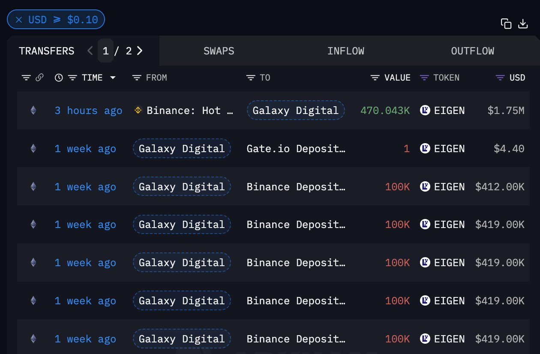Open Galaxy Digital sender in the Gate.io row
The width and height of the screenshot is (540, 354).
(x=182, y=149)
